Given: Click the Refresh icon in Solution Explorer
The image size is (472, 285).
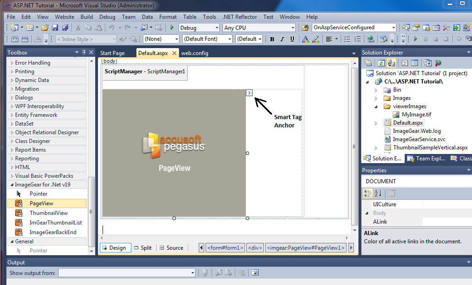Looking at the screenshot, I should coord(381,63).
